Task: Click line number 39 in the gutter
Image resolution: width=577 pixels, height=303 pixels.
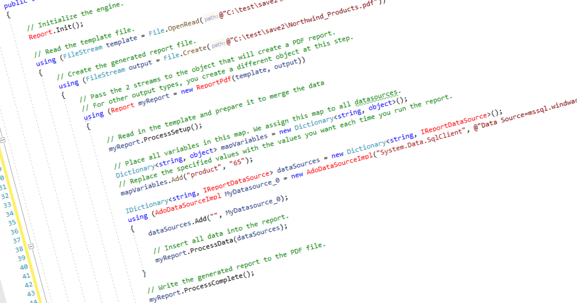Action: click(x=22, y=258)
